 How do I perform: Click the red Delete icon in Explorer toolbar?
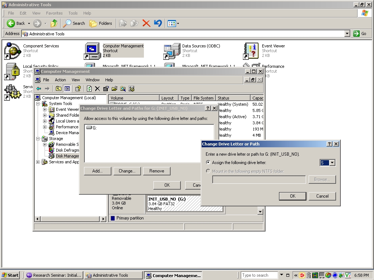(146, 23)
